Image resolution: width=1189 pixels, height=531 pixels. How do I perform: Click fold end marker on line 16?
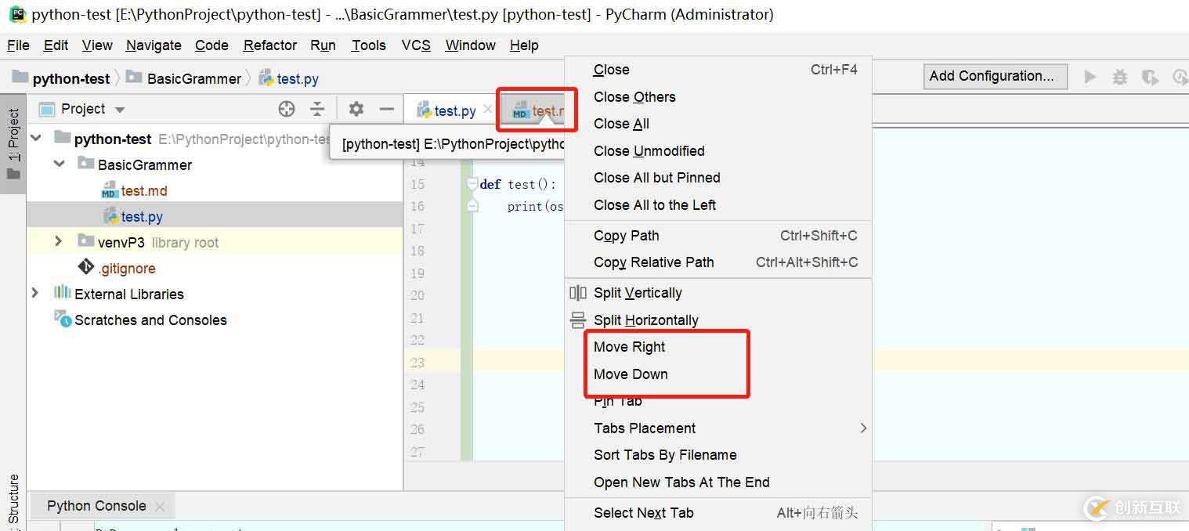click(472, 205)
